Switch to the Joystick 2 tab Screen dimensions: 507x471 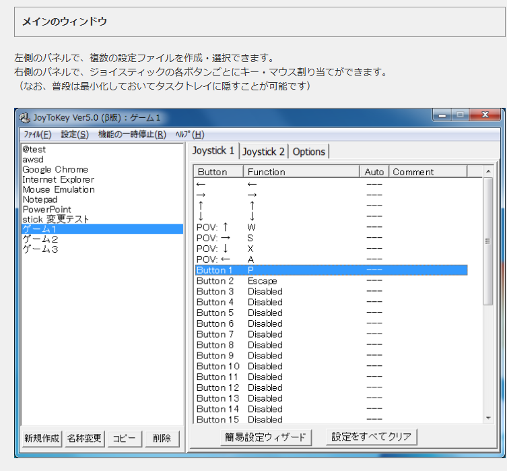tap(263, 152)
